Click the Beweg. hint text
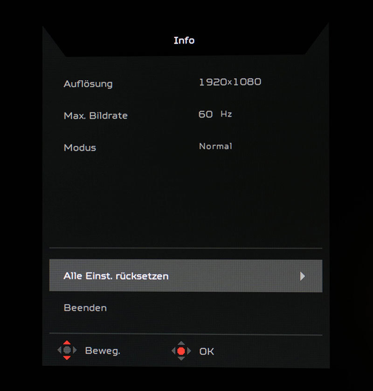The height and width of the screenshot is (391, 373). click(103, 351)
